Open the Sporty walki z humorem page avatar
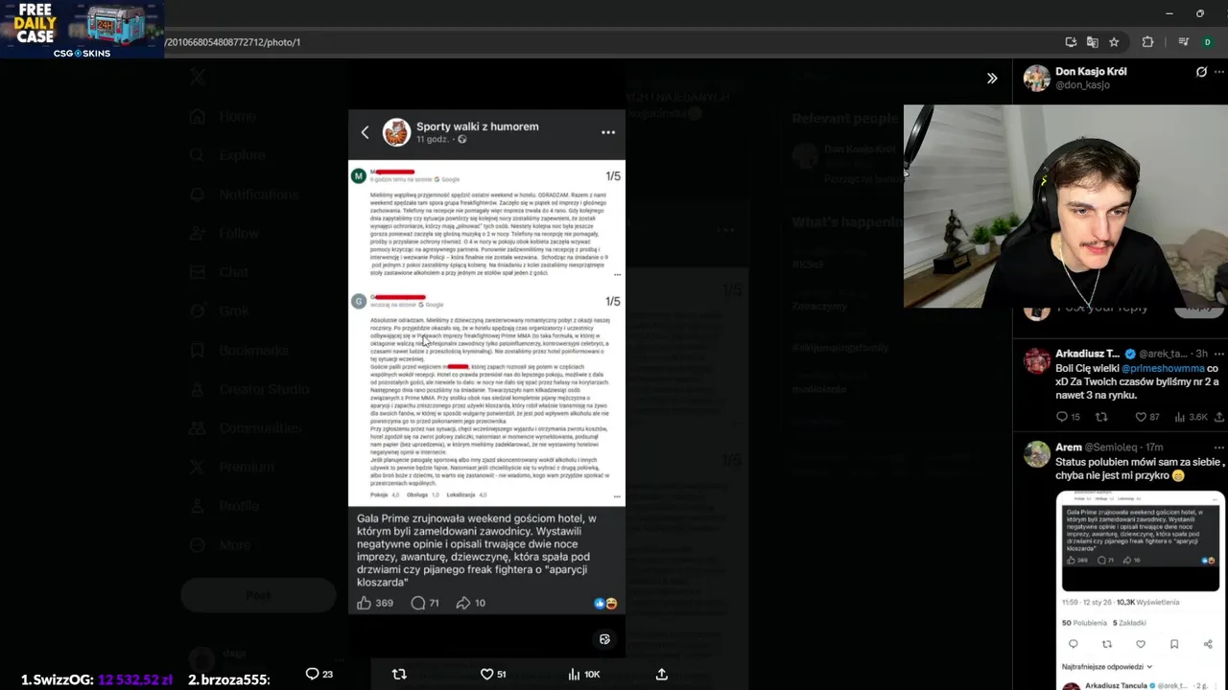 (396, 132)
